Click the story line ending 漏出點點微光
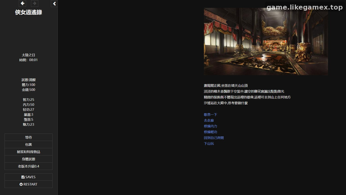The image size is (346, 195). [244, 91]
